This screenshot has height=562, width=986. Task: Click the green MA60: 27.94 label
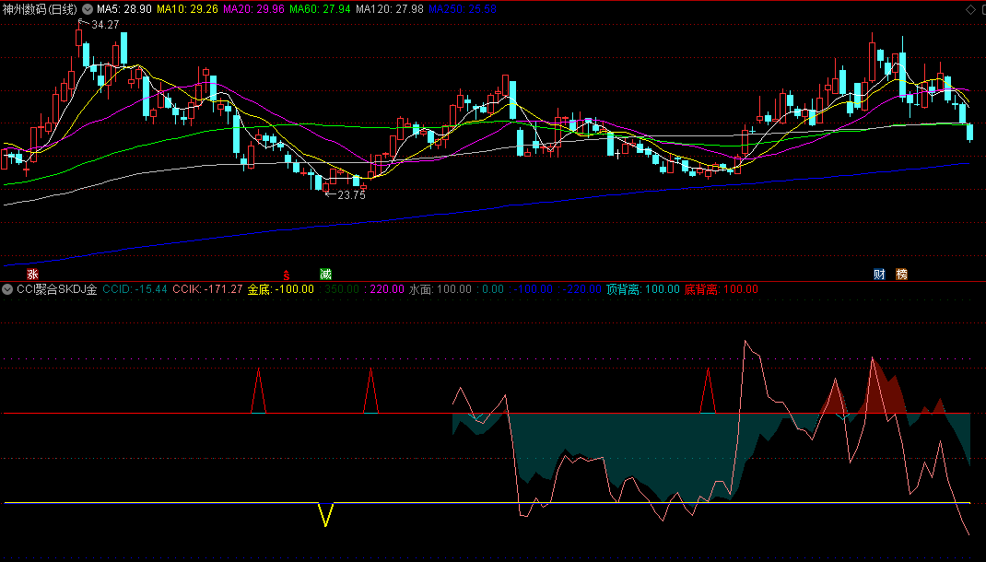(x=320, y=9)
